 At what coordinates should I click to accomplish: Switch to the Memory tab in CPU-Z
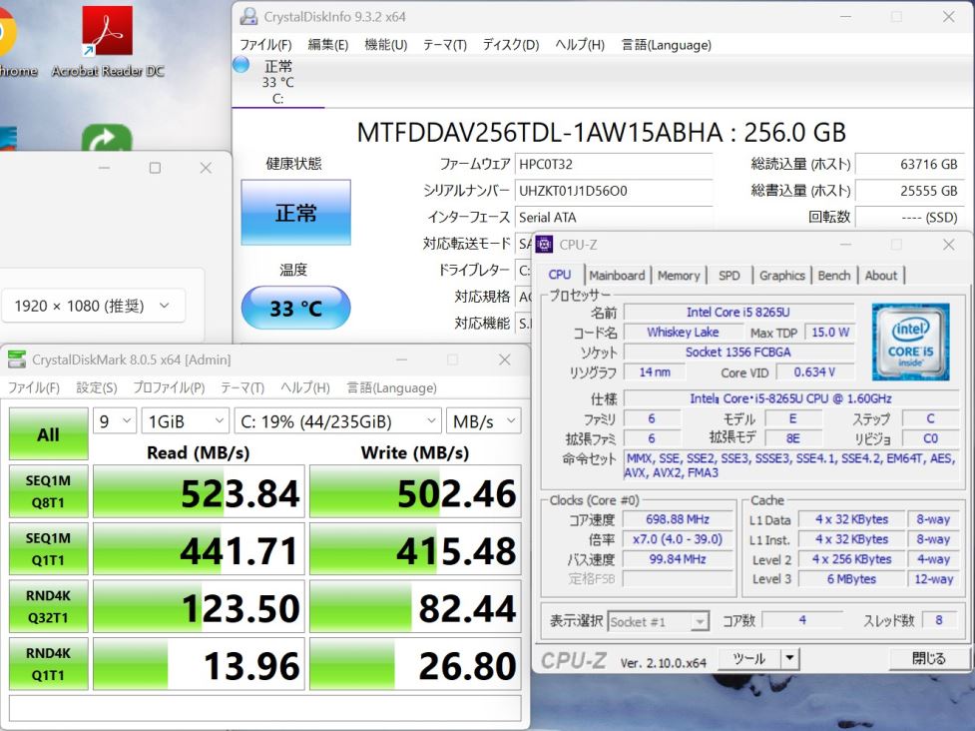coord(679,276)
